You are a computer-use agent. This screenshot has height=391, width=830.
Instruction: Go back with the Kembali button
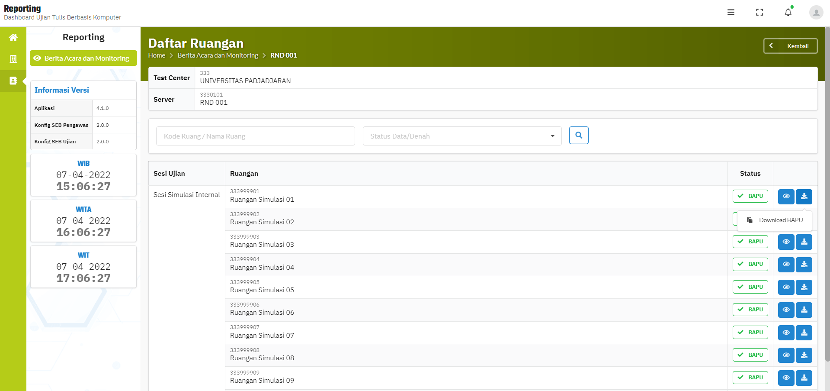tap(790, 46)
